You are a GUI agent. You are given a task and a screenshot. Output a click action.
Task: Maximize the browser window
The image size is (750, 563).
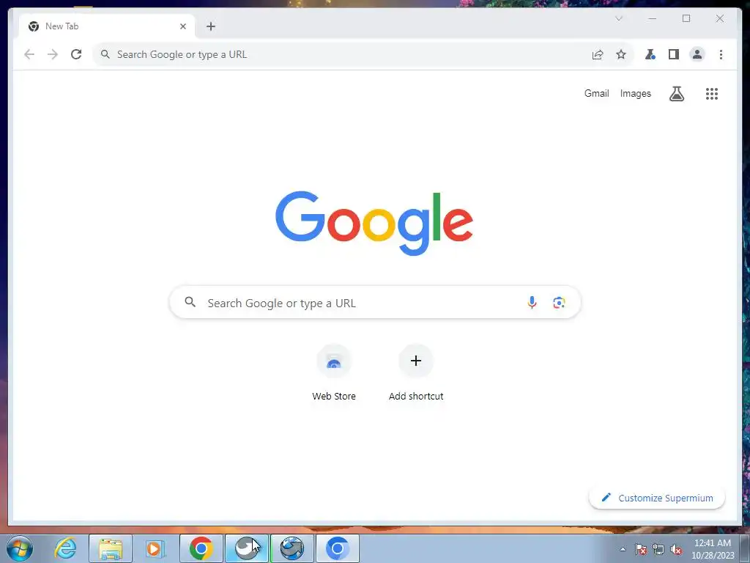[x=686, y=18]
